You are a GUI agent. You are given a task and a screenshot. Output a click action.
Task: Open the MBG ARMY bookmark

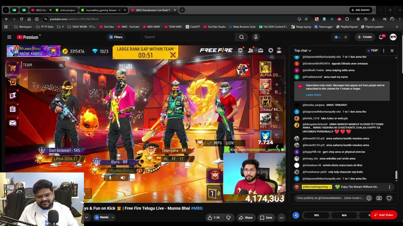(151, 27)
